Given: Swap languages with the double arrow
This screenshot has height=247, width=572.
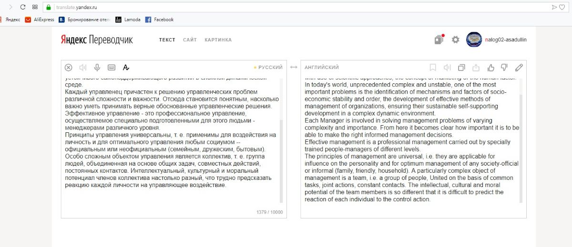Looking at the screenshot, I should tap(294, 68).
